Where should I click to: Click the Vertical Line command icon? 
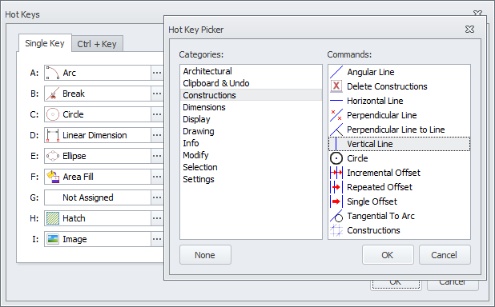pyautogui.click(x=336, y=144)
